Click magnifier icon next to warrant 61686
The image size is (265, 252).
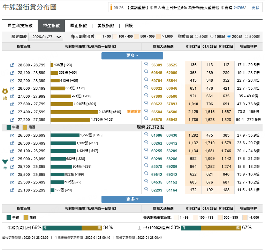pos(146,135)
